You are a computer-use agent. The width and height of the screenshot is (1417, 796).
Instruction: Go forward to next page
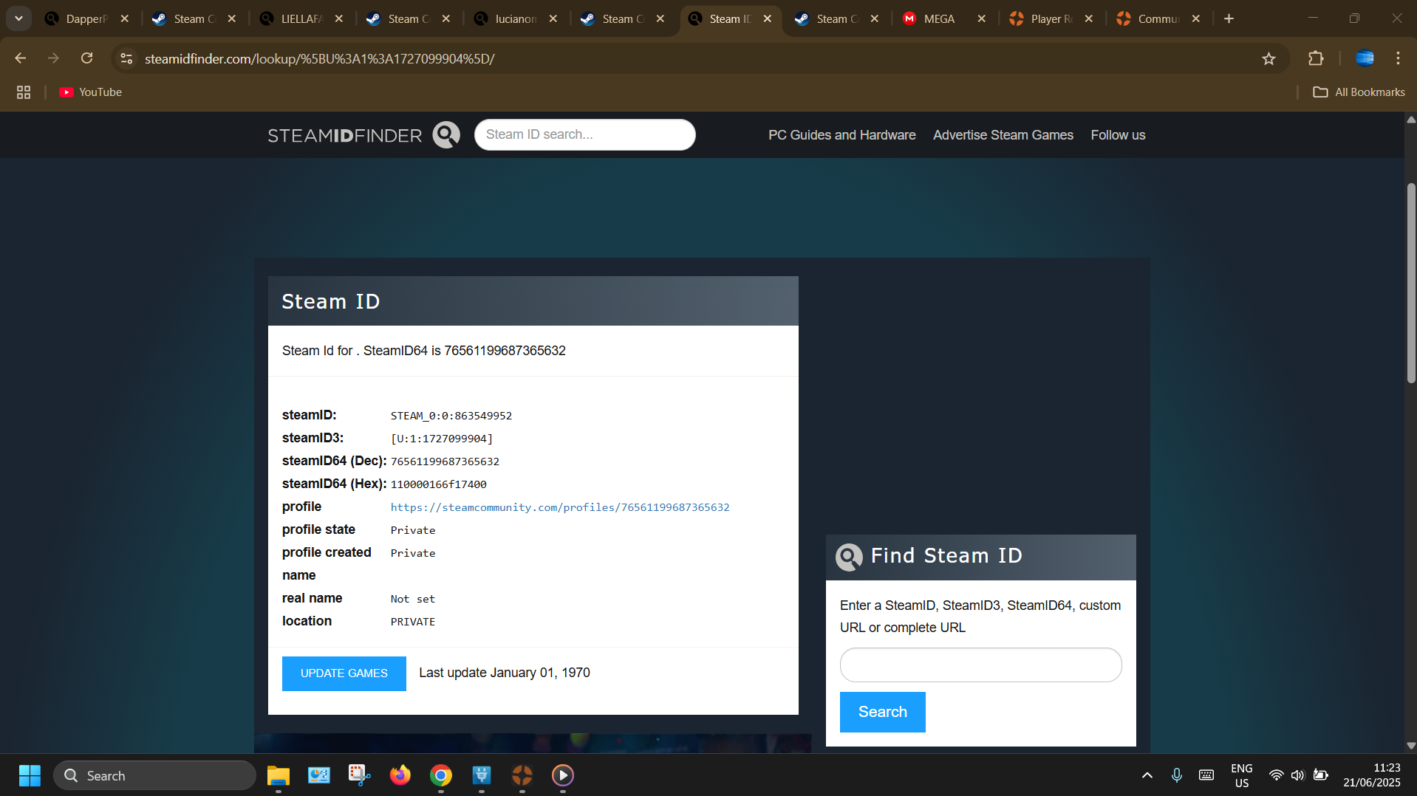(53, 58)
